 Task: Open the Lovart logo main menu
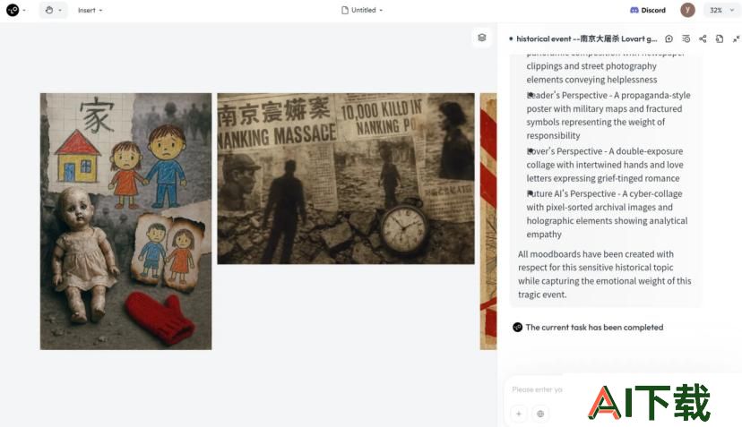tap(13, 10)
